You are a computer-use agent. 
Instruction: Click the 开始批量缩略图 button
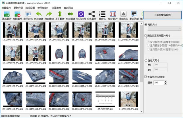point(162,15)
